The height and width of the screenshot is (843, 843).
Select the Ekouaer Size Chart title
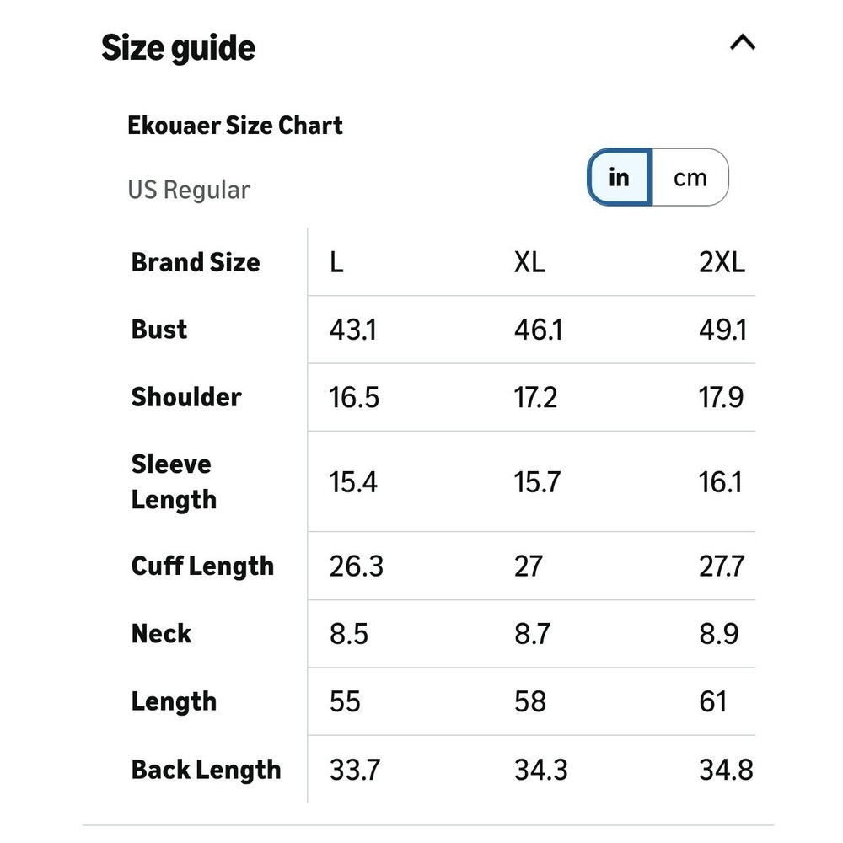coord(235,126)
